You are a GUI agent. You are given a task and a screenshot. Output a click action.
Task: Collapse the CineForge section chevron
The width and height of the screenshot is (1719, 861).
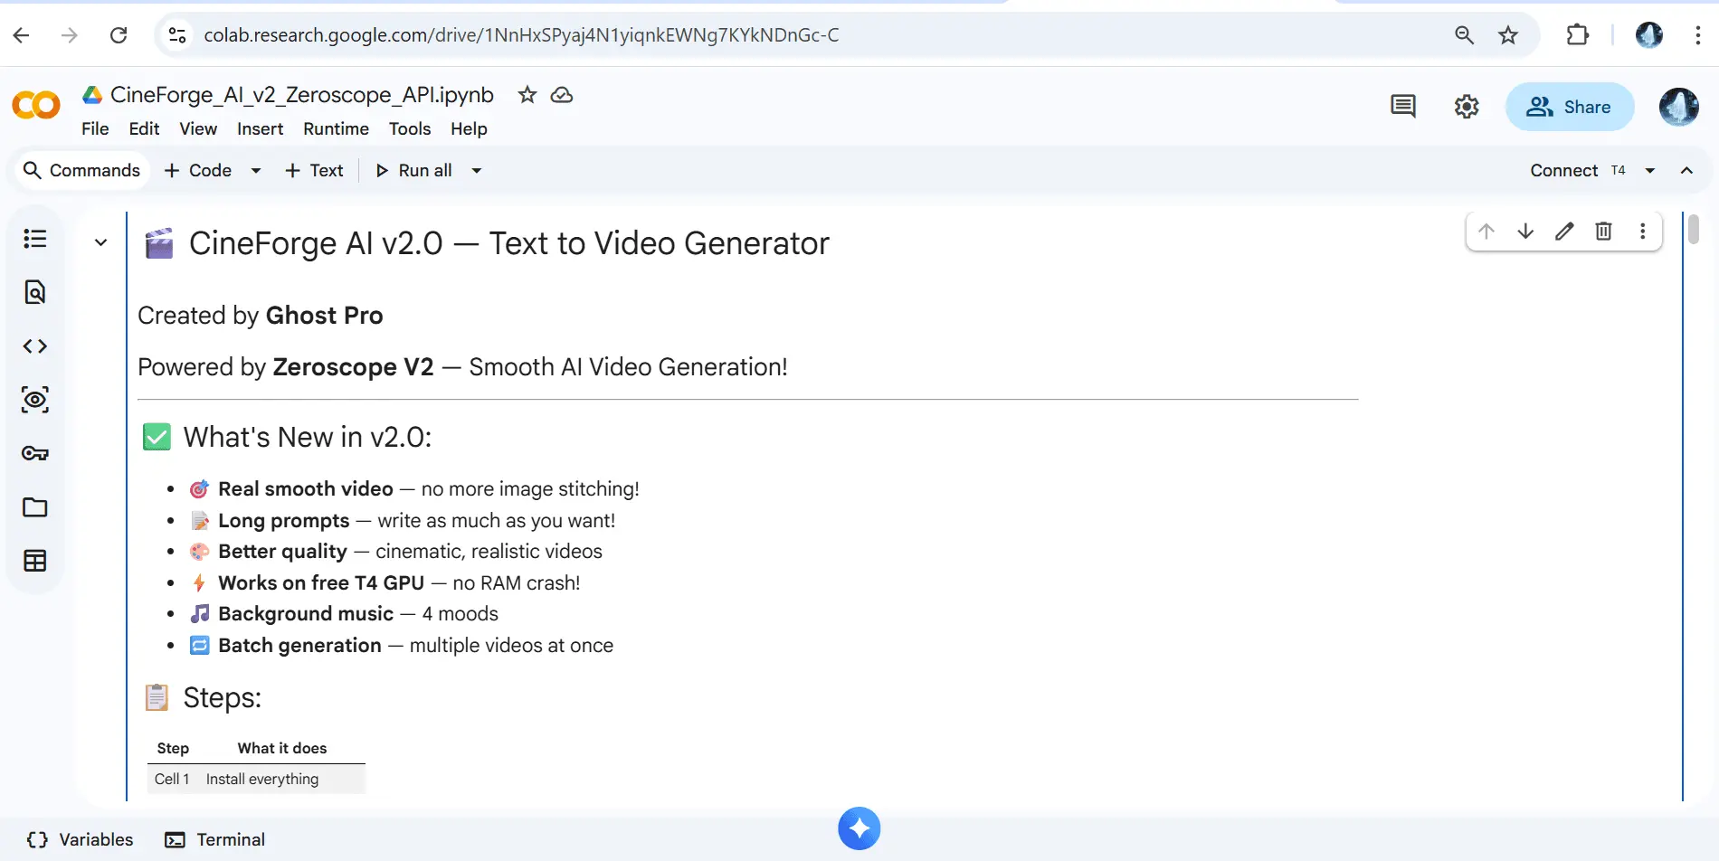pyautogui.click(x=101, y=242)
